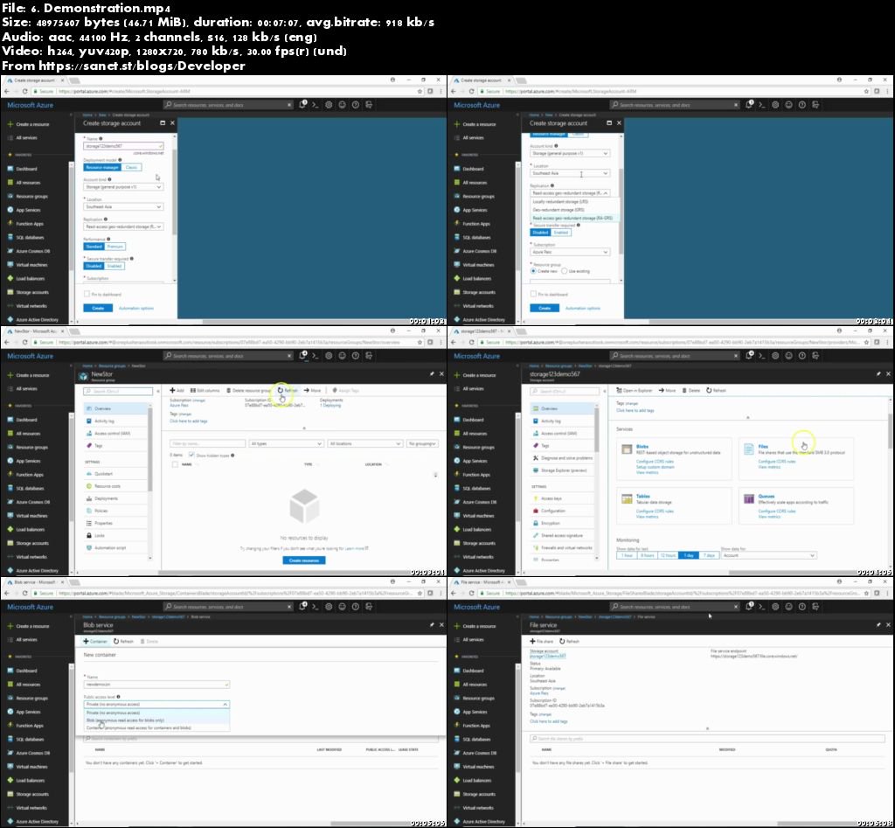895x828 pixels.
Task: Click the storage123demo567 account link in File service
Action: pyautogui.click(x=547, y=656)
